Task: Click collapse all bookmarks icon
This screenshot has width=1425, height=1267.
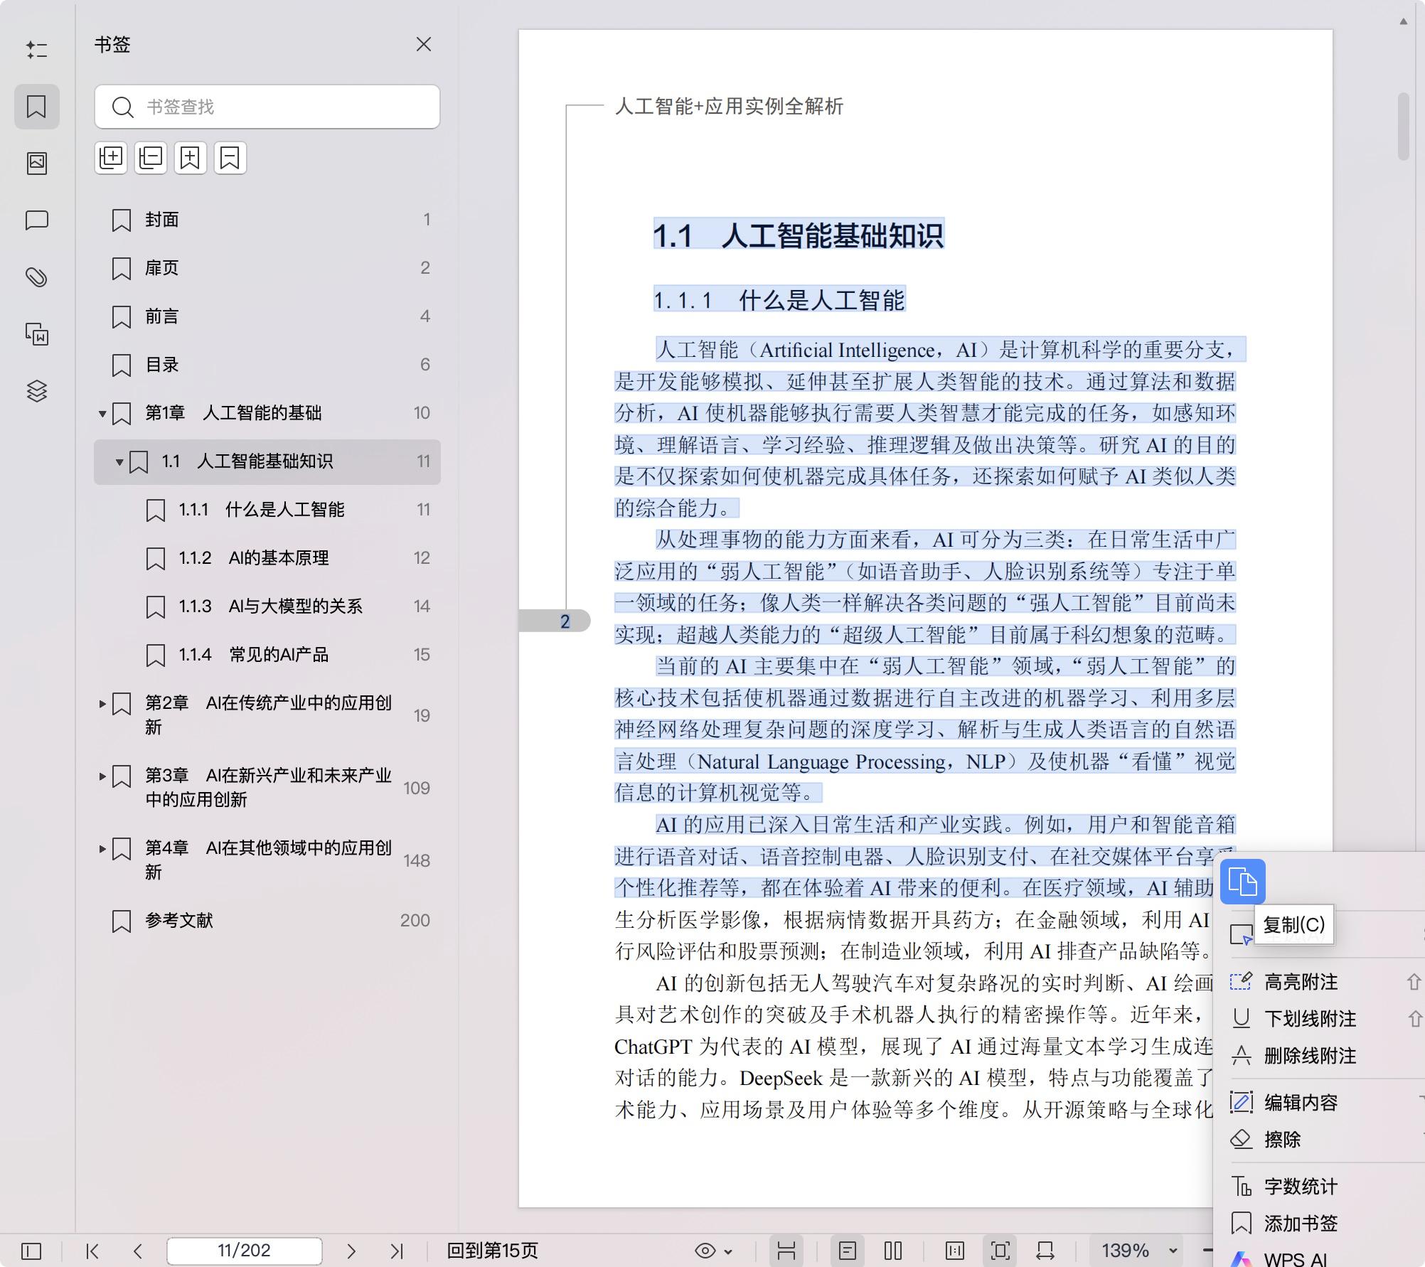Action: click(151, 158)
